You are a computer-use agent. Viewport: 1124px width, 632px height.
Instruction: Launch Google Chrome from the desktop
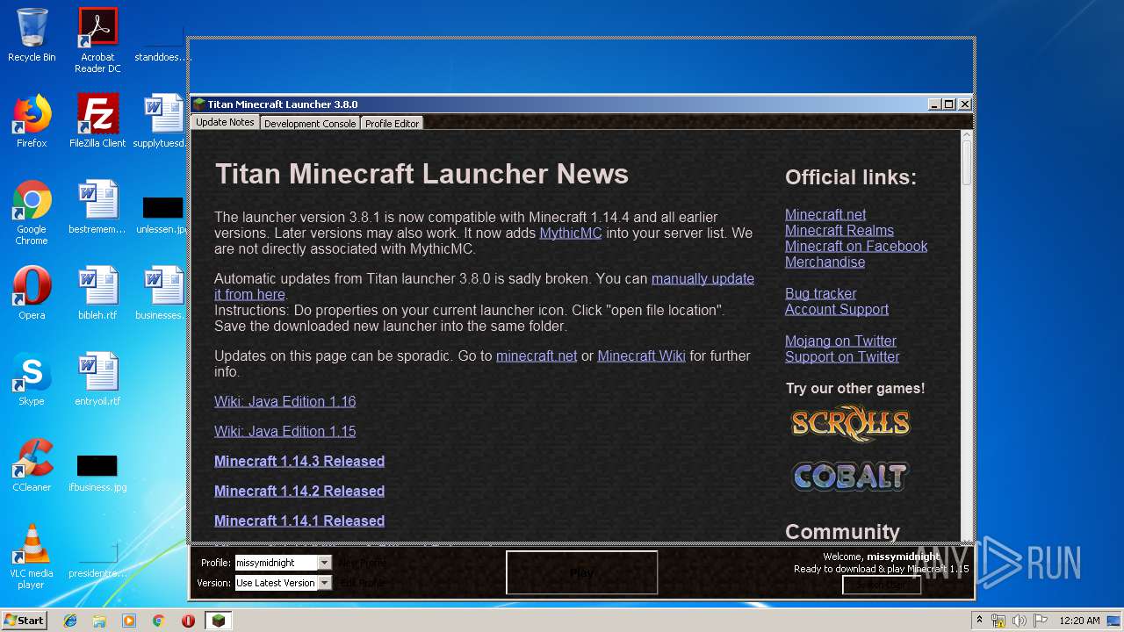coord(32,212)
